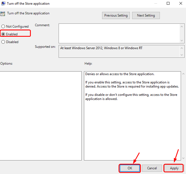This screenshot has height=174, width=186.
Task: Go to Previous Setting
Action: [116, 15]
